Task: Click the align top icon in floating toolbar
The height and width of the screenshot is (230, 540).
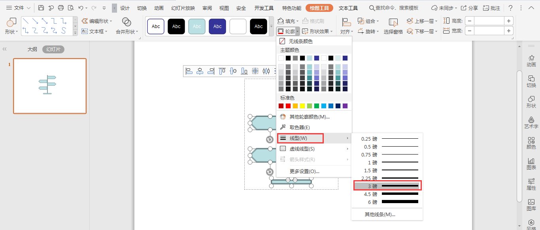Action: tap(222, 71)
